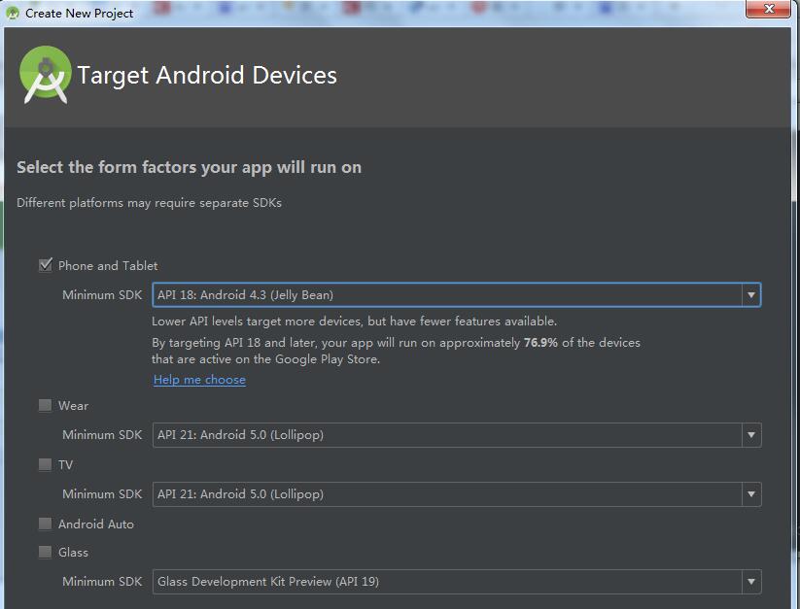The height and width of the screenshot is (609, 800).
Task: Check the Glass form factor option
Action: click(x=46, y=552)
